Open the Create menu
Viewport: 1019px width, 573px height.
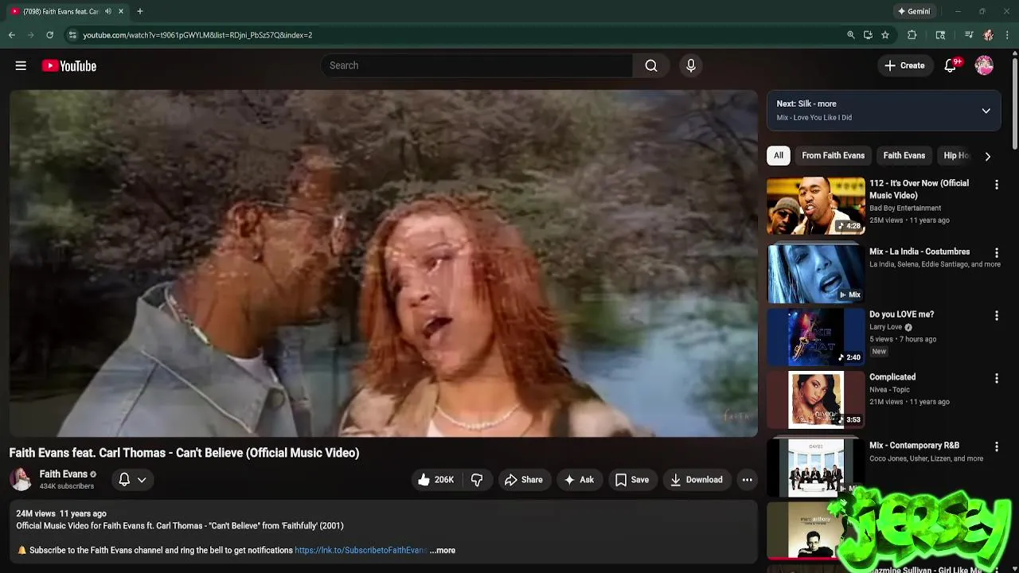coord(904,66)
